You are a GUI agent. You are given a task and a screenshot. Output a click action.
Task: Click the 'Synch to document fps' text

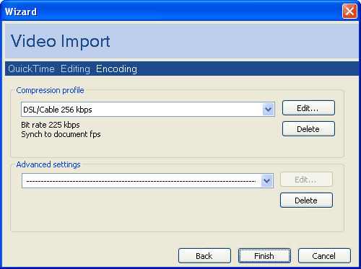coord(61,134)
